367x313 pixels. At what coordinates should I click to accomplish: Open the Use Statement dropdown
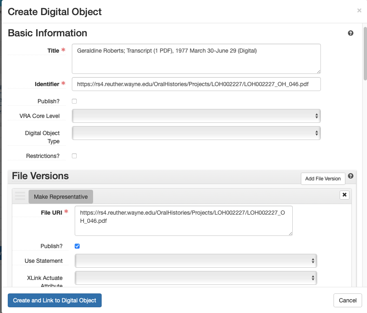[196, 260]
